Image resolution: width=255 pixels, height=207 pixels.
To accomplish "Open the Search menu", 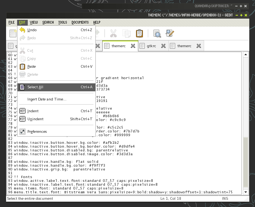I will pos(48,22).
